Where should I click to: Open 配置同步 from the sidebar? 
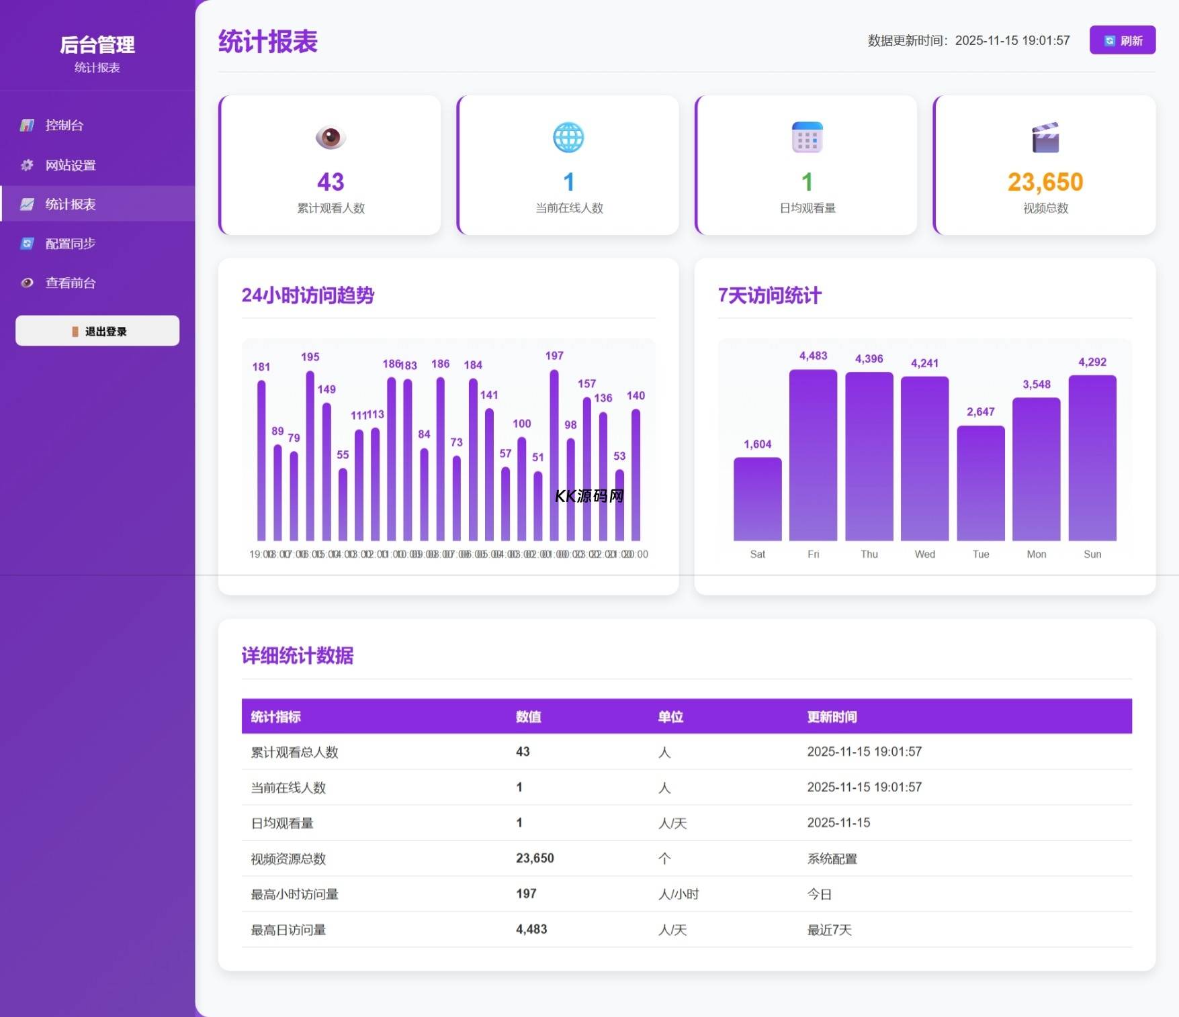coord(71,244)
